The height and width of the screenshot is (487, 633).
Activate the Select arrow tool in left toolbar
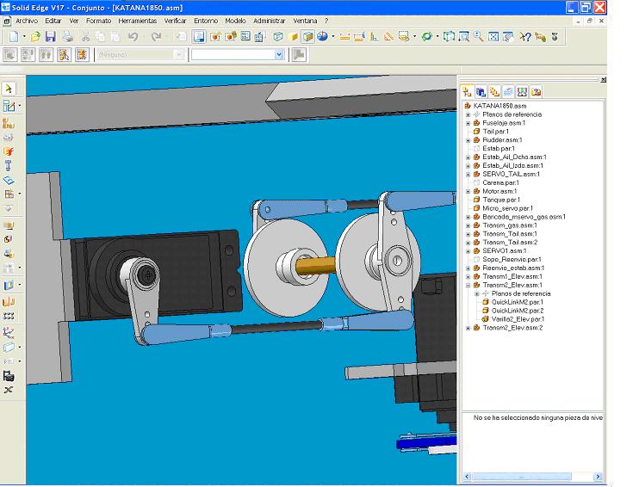tap(9, 89)
